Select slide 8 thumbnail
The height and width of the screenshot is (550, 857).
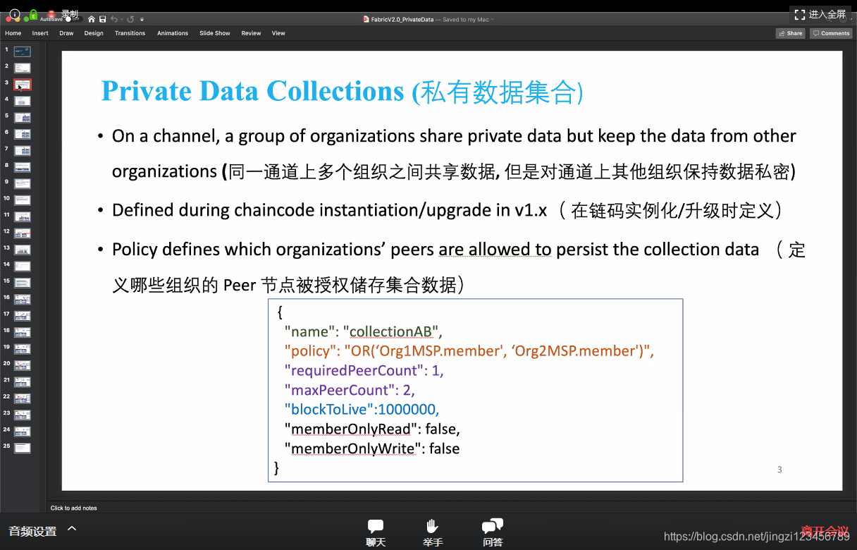[23, 167]
